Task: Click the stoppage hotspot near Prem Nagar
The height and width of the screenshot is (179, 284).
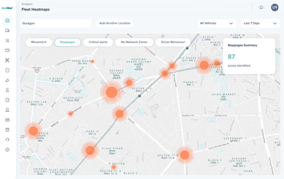Action: (92, 62)
